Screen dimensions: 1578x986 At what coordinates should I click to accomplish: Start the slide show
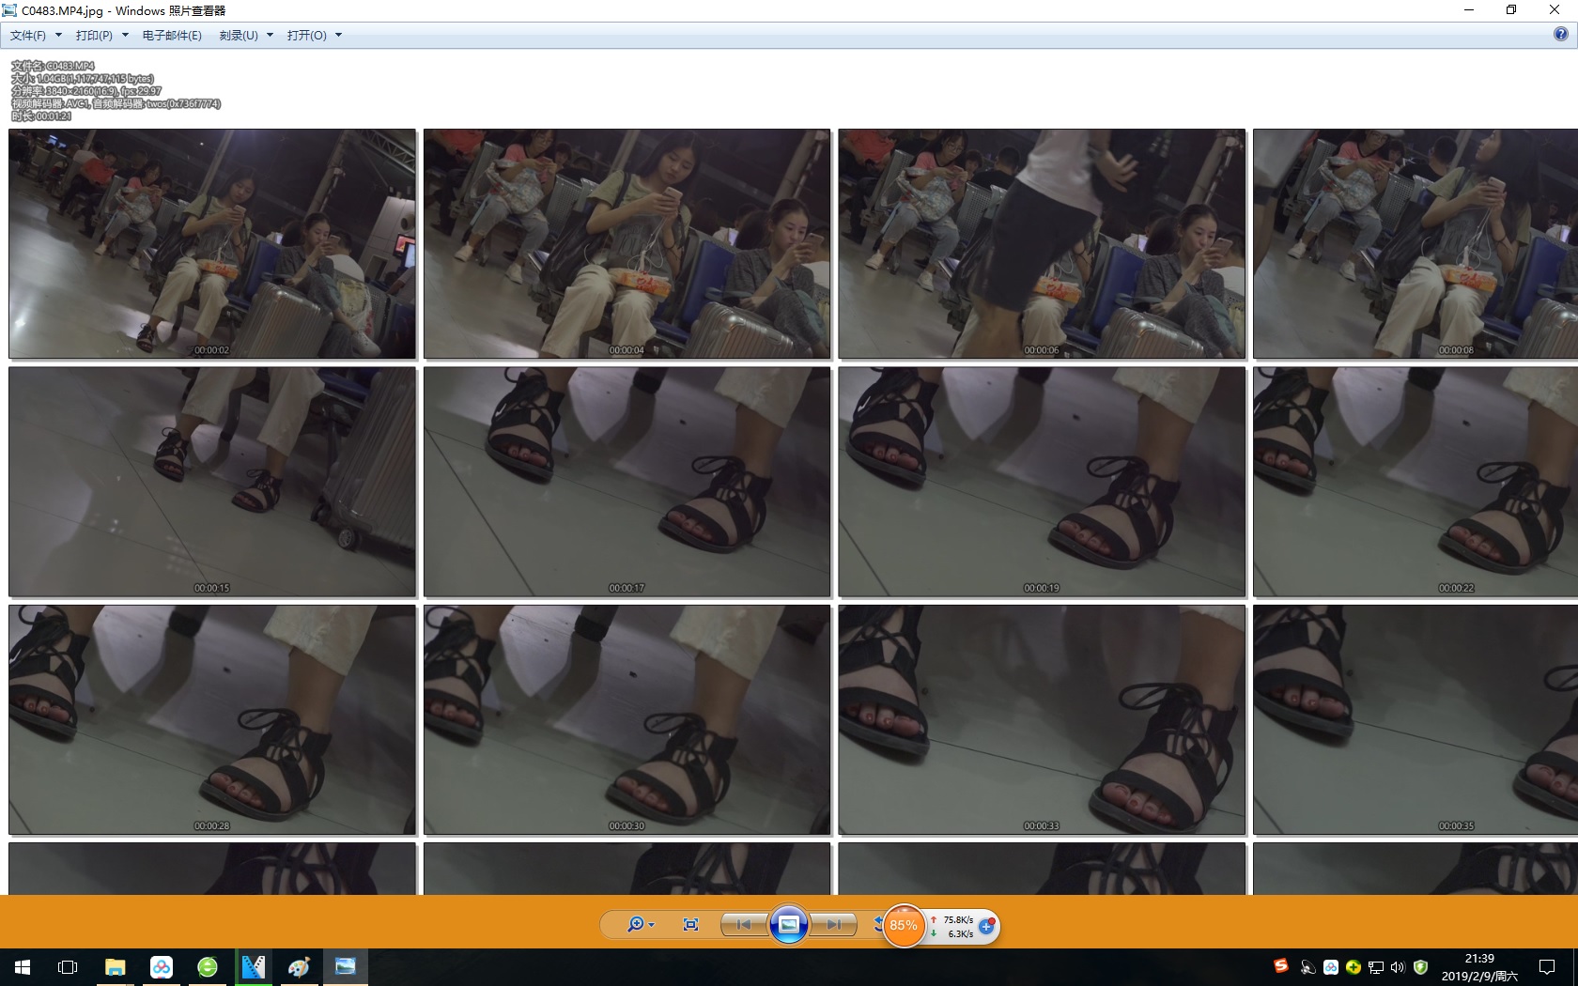tap(789, 925)
